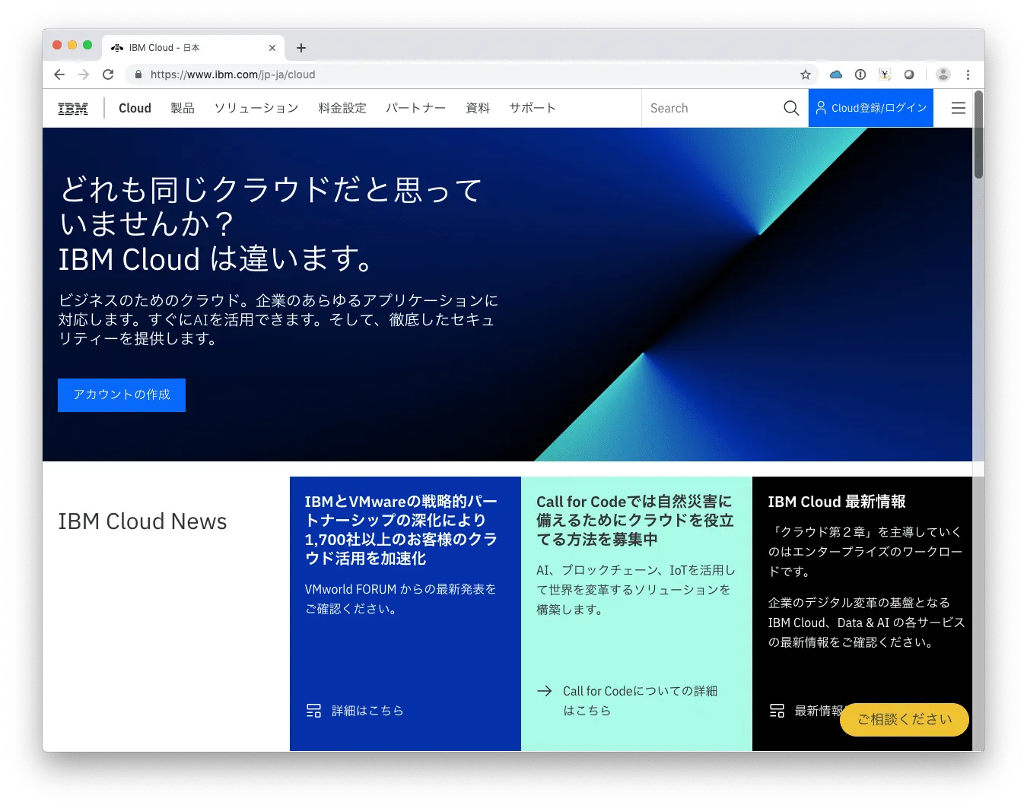Open the 料金設定 menu

click(342, 108)
